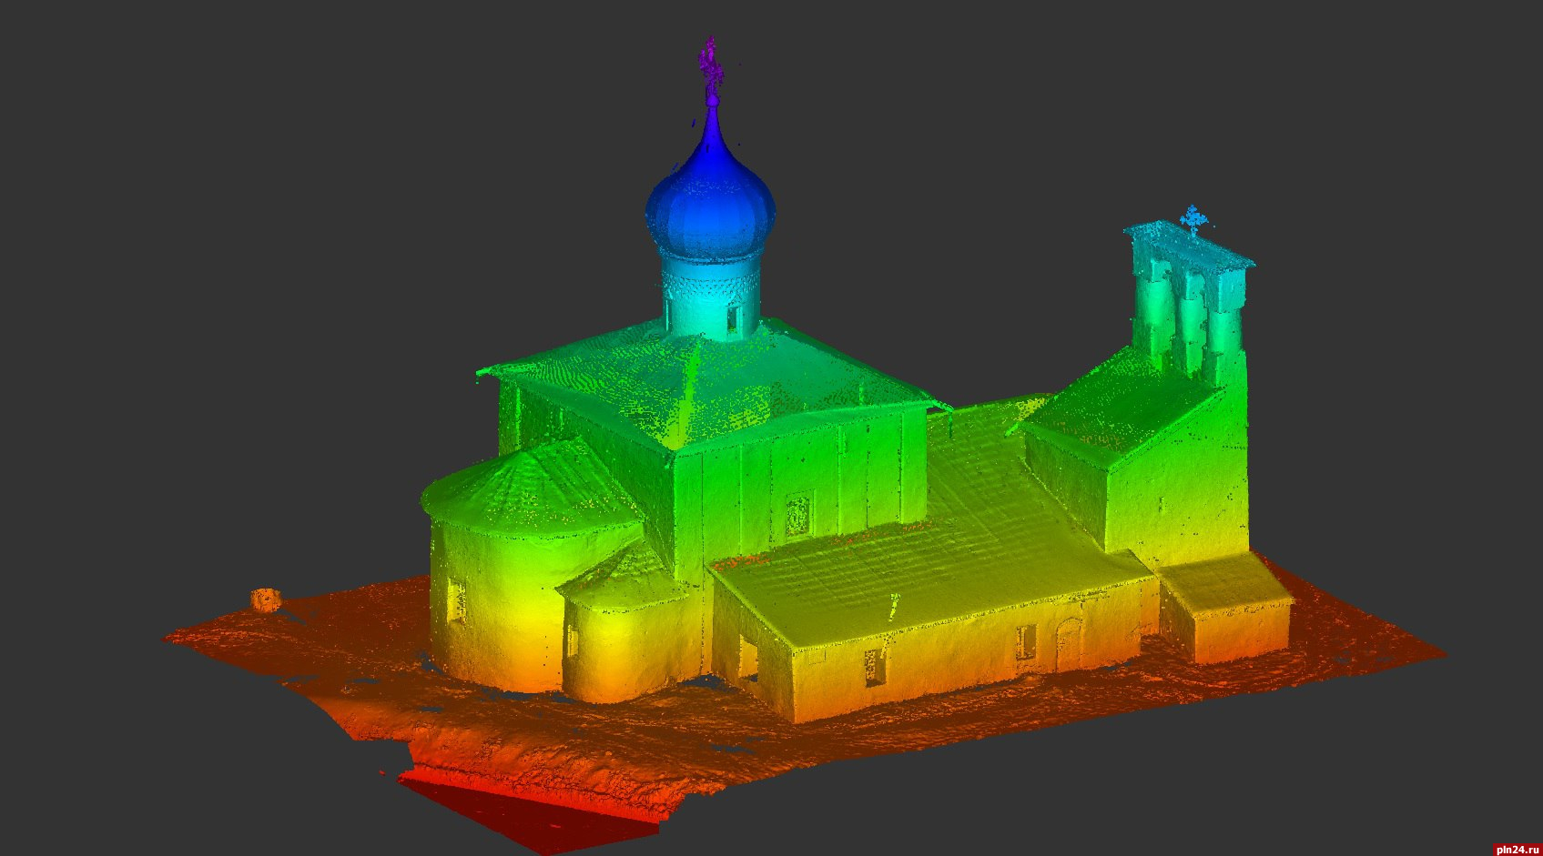Click the rounded apse with conical roof
1543x856 pixels.
coord(533,564)
